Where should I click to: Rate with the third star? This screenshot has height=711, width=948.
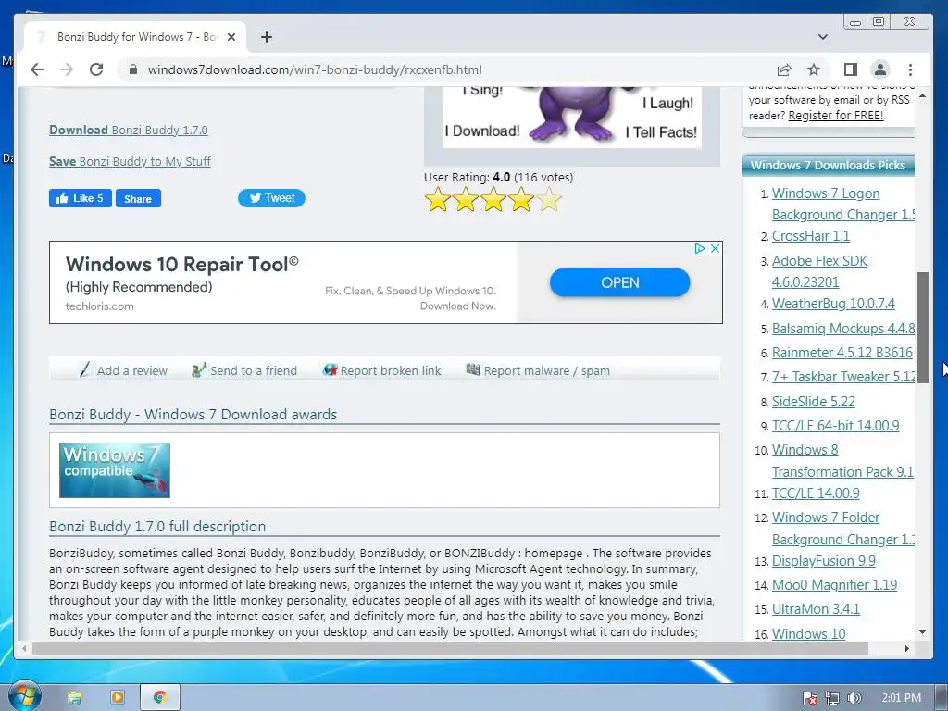[493, 199]
